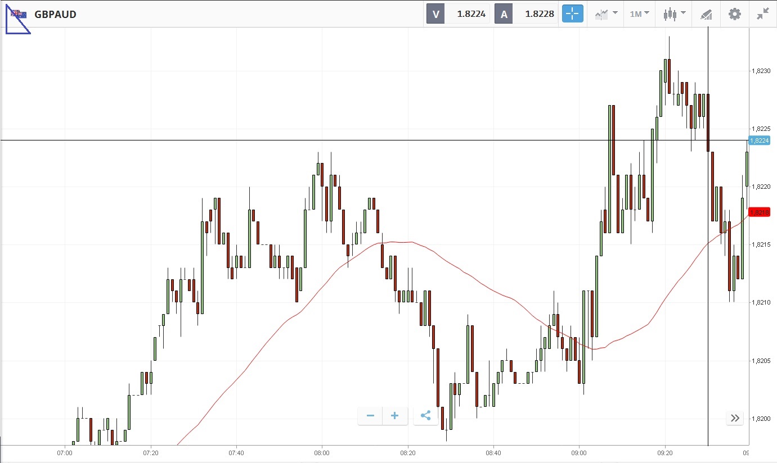Click the share chart icon
The height and width of the screenshot is (463, 777).
click(x=426, y=416)
